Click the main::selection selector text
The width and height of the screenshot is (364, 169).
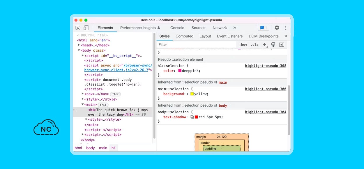coord(173,89)
